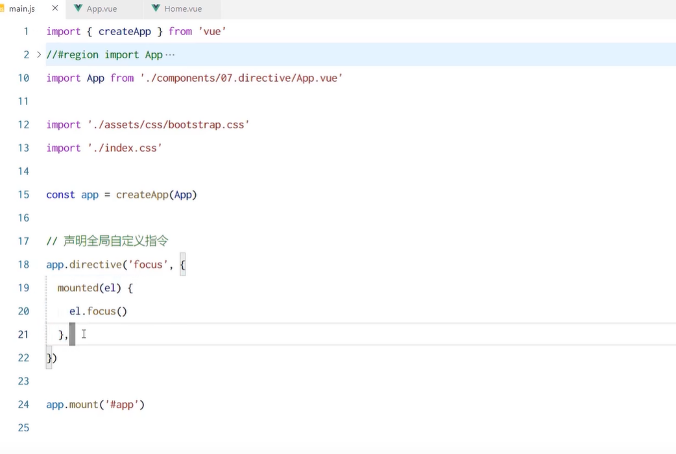This screenshot has width=676, height=454.
Task: Click the 'vue' string on line 1
Action: tap(212, 32)
